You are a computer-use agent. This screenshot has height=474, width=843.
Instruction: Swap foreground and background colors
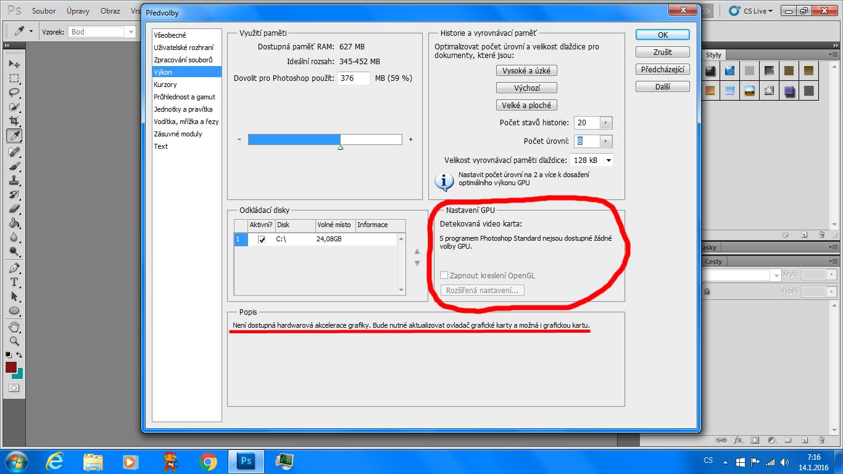pyautogui.click(x=19, y=355)
